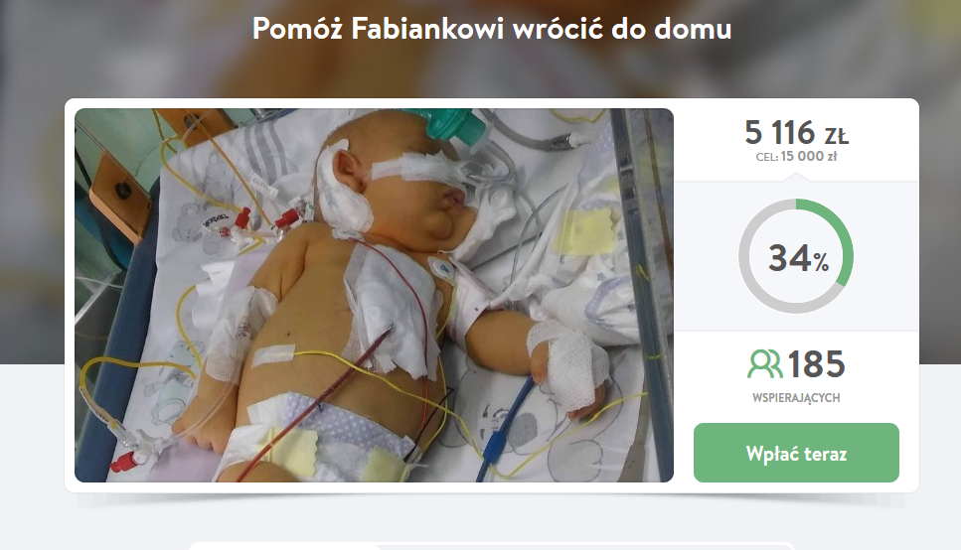Click the ZŁ currency label beside 5 116
The image size is (961, 550).
(836, 136)
